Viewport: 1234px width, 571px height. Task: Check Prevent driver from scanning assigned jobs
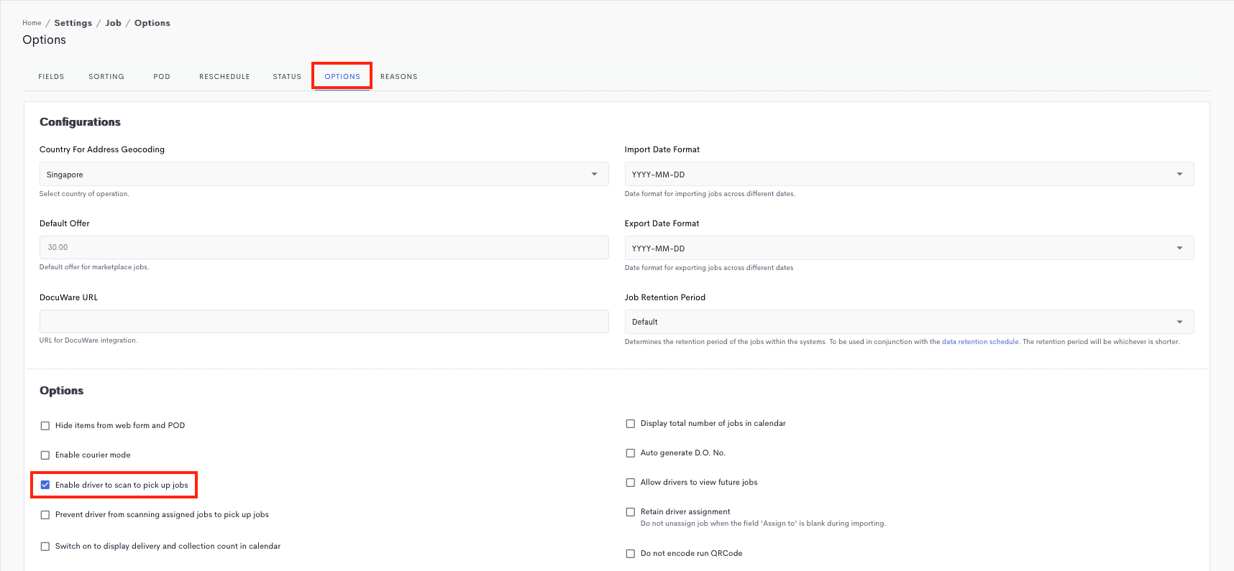(45, 515)
